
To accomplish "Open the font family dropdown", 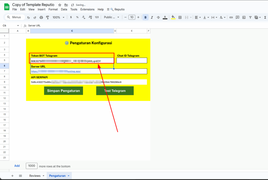I will 111,18.
